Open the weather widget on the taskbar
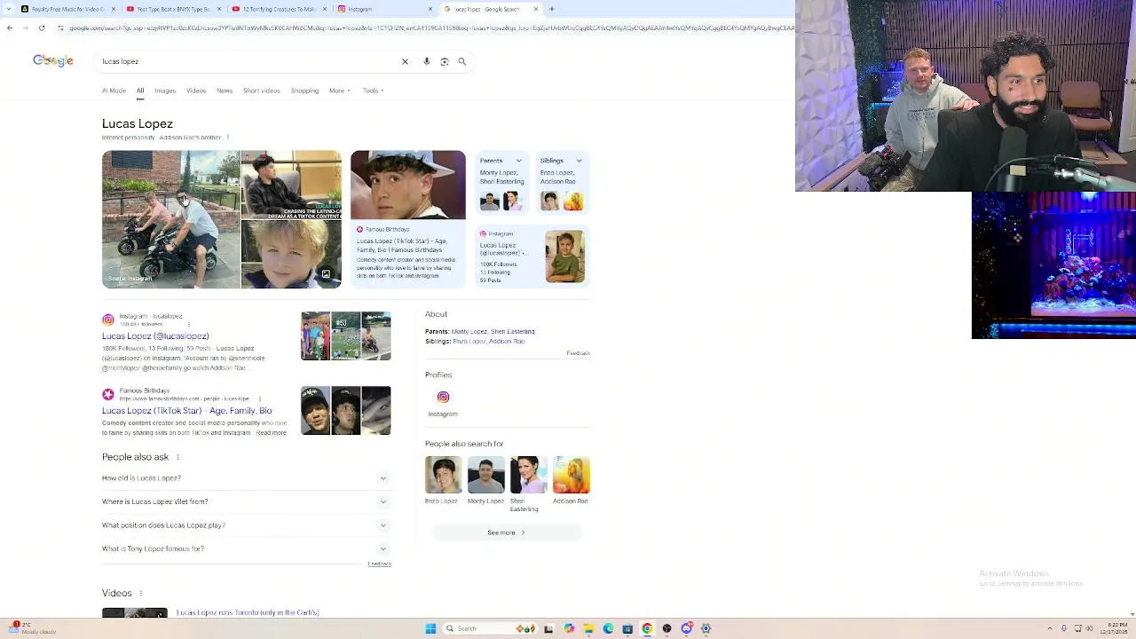1136x639 pixels. point(31,628)
